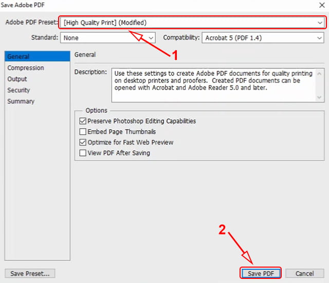Close the Save Adobe PDF window
Viewport: 329px width, 283px height.
tap(322, 5)
